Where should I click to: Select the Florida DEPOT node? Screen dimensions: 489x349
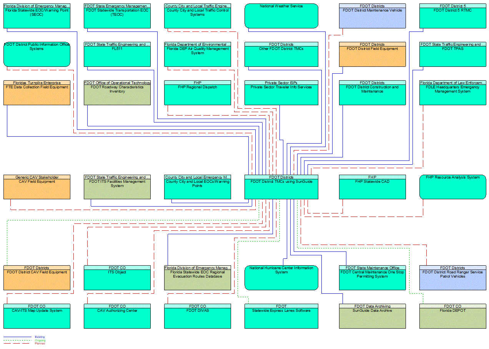453,316
